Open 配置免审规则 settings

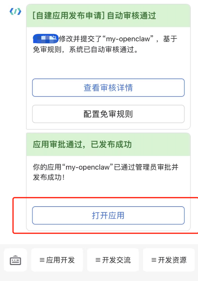pyautogui.click(x=108, y=114)
